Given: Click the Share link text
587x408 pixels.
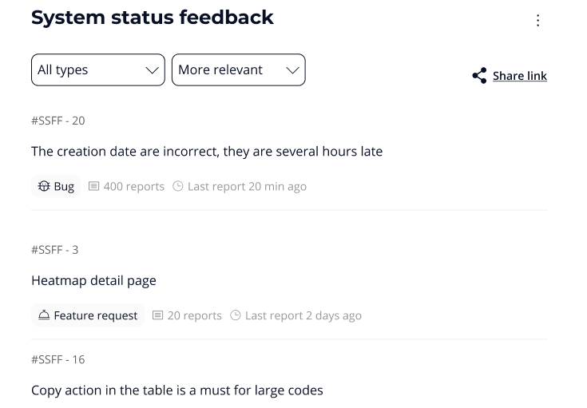Looking at the screenshot, I should pos(520,76).
